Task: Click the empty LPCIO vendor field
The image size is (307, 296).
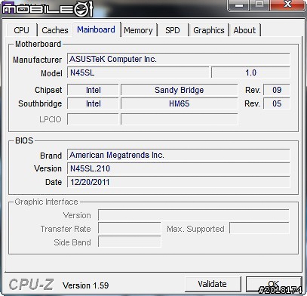Action: 93,119
